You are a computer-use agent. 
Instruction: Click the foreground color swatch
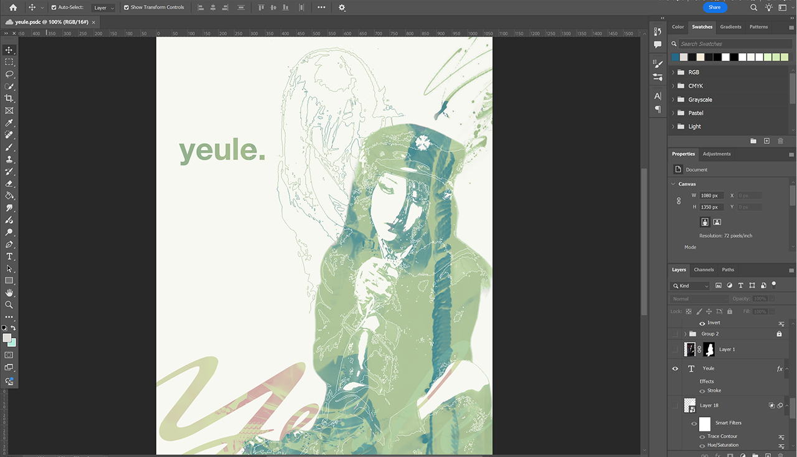[x=7, y=338]
